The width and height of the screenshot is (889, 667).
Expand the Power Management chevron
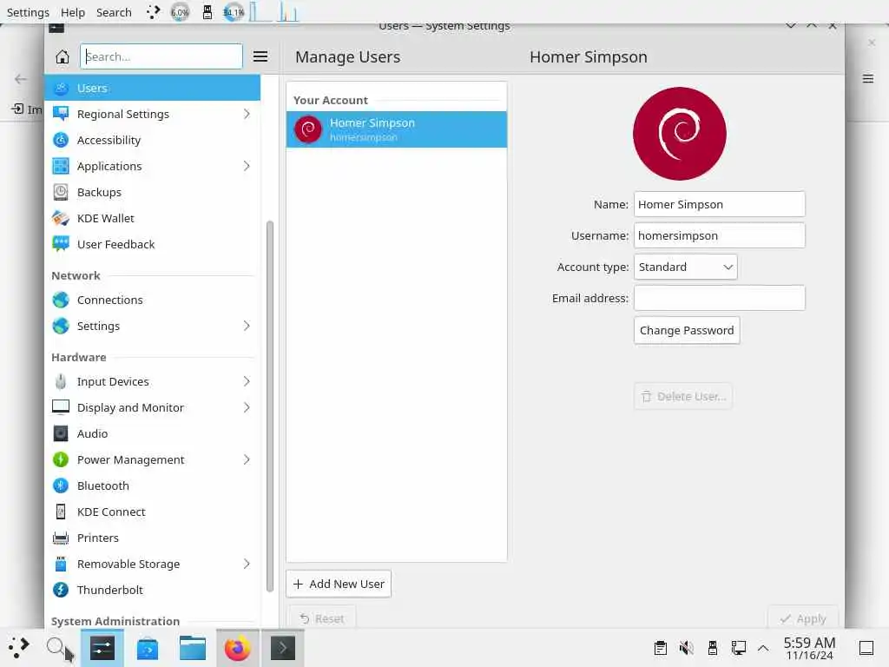[x=247, y=460]
